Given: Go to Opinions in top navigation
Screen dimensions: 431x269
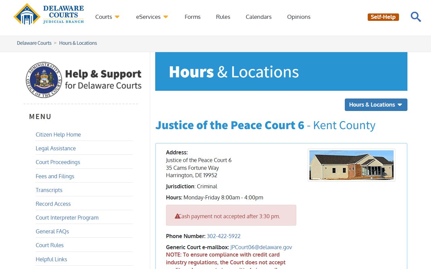Looking at the screenshot, I should pos(299,17).
